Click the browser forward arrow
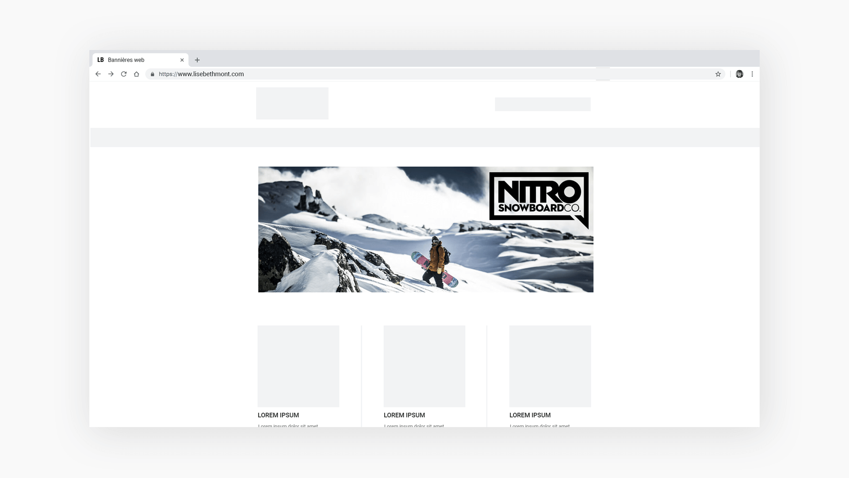 [x=111, y=74]
